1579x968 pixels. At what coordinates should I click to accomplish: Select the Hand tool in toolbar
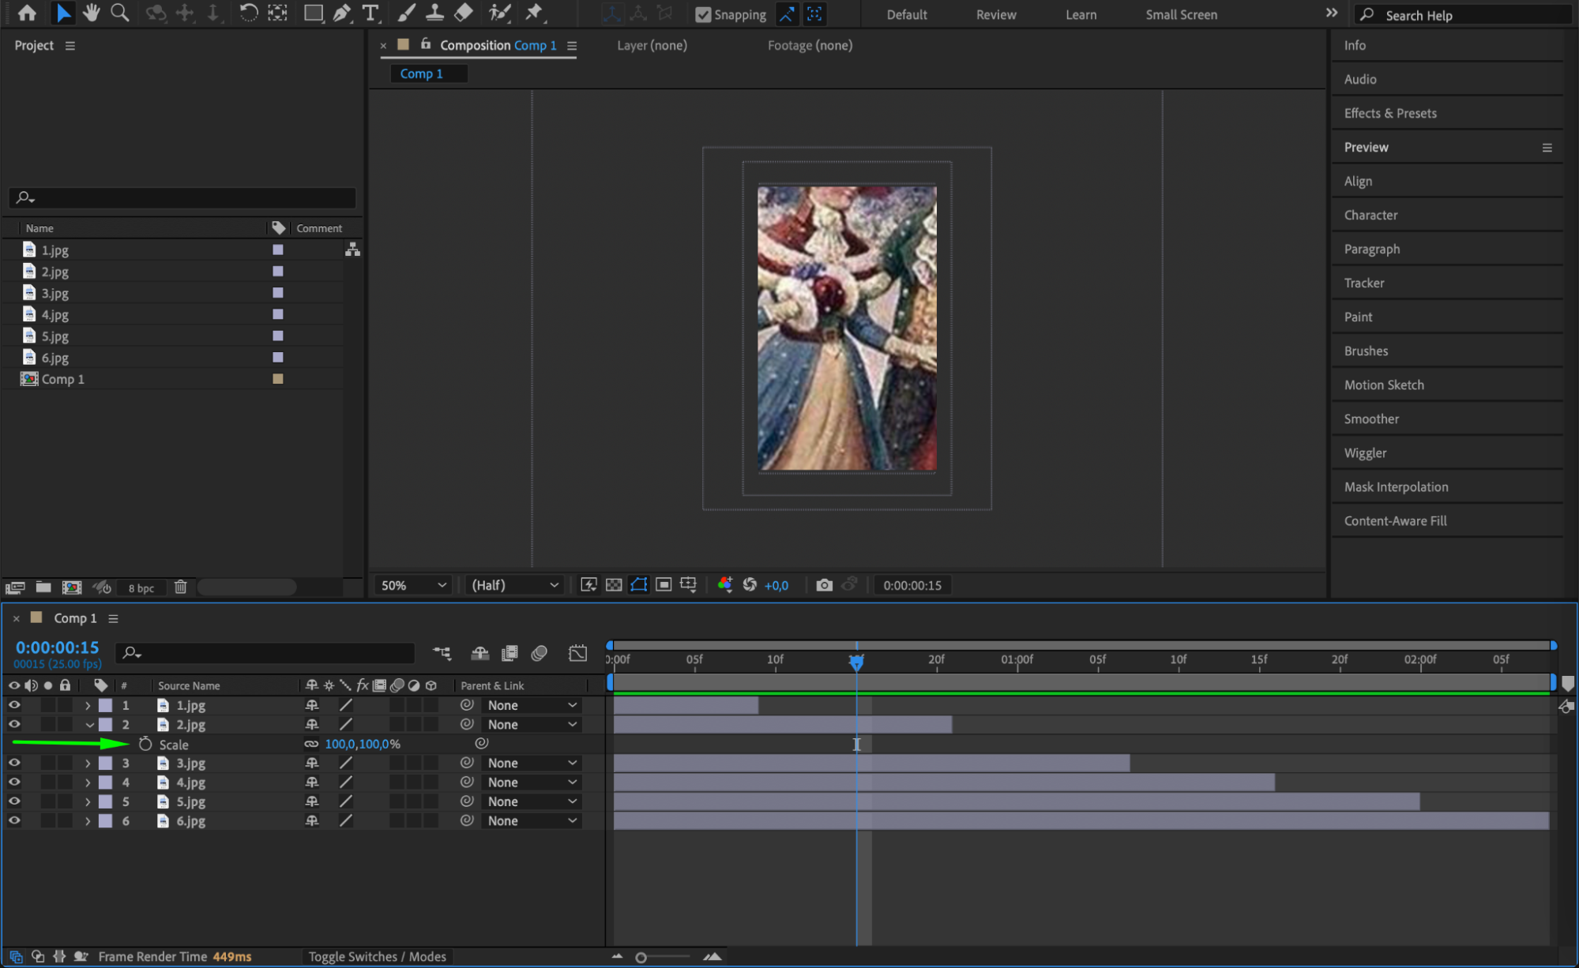click(x=91, y=13)
